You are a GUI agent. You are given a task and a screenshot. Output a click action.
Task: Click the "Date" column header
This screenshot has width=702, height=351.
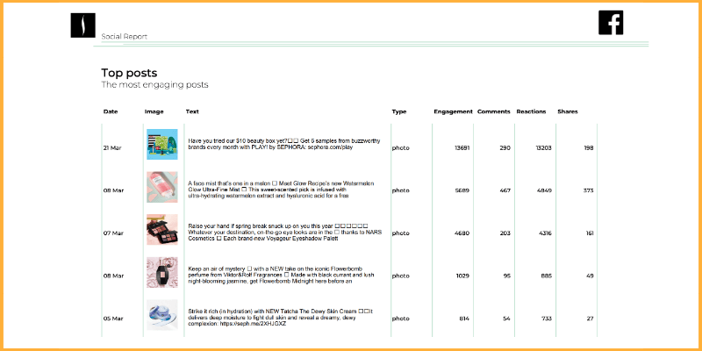tap(111, 111)
